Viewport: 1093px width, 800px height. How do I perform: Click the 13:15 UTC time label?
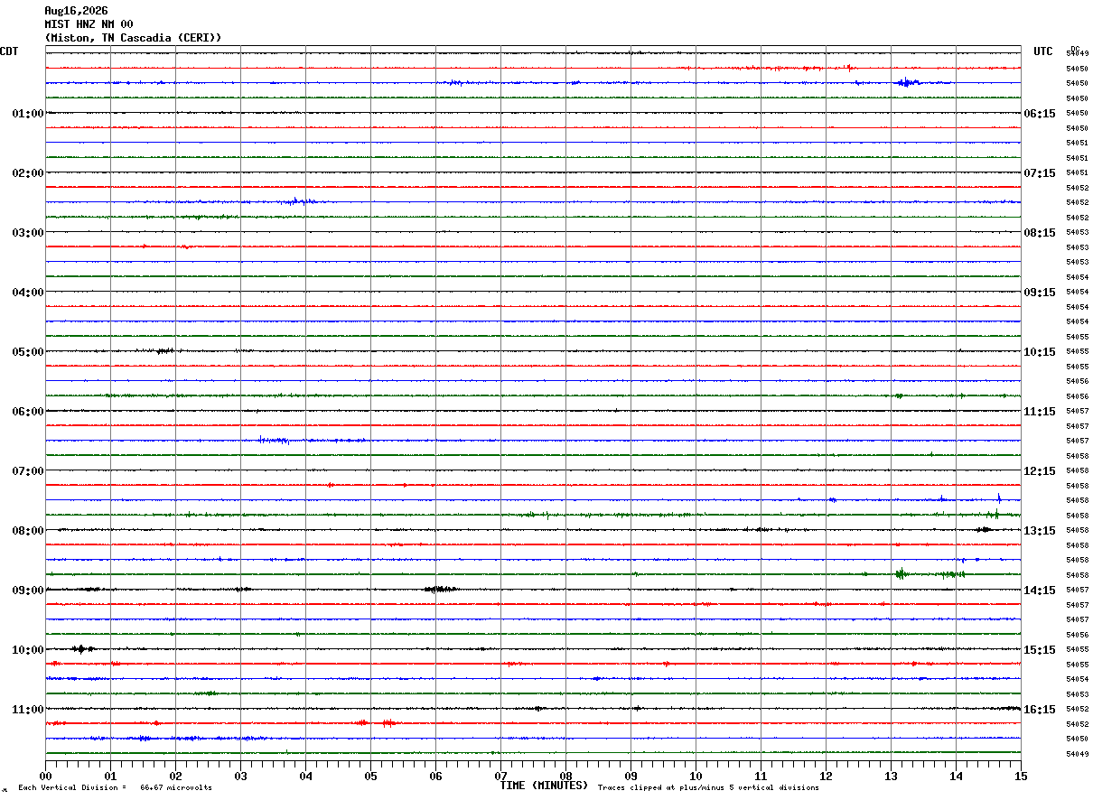(x=1041, y=531)
